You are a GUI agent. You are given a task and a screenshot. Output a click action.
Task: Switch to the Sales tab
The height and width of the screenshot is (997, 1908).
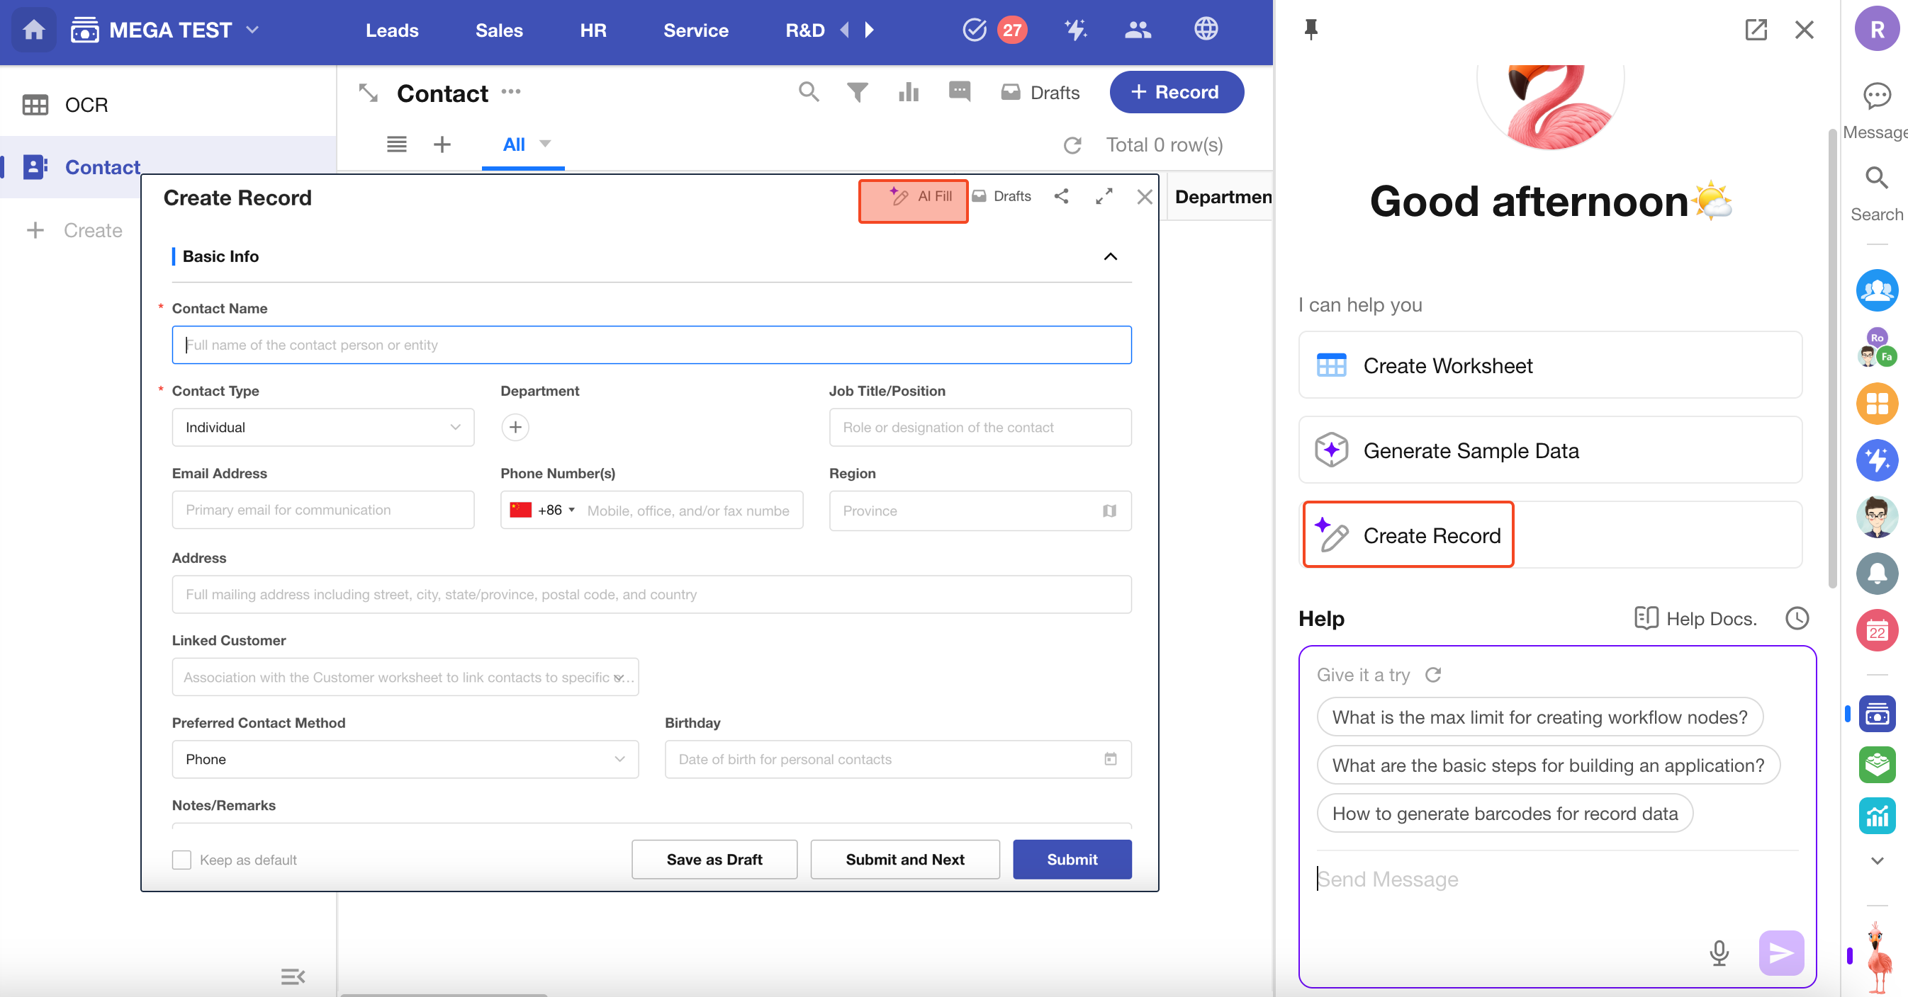[498, 30]
